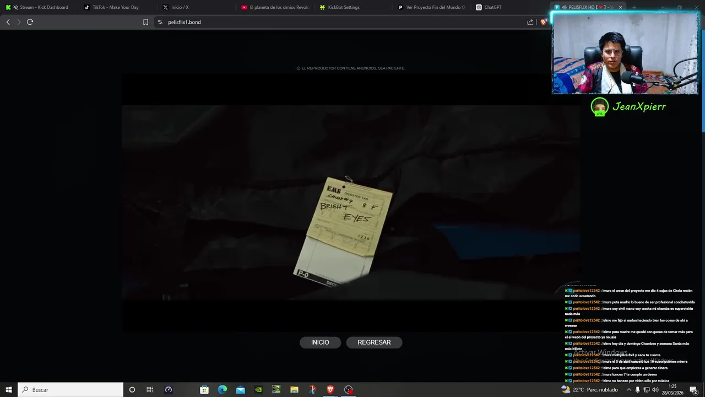Open Brave Shields icon in address bar
Image resolution: width=705 pixels, height=397 pixels.
(544, 22)
